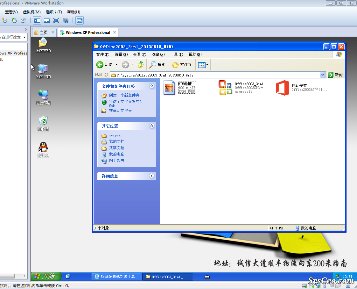Open the back history dropdown arrow
The image size is (357, 289).
coord(116,65)
